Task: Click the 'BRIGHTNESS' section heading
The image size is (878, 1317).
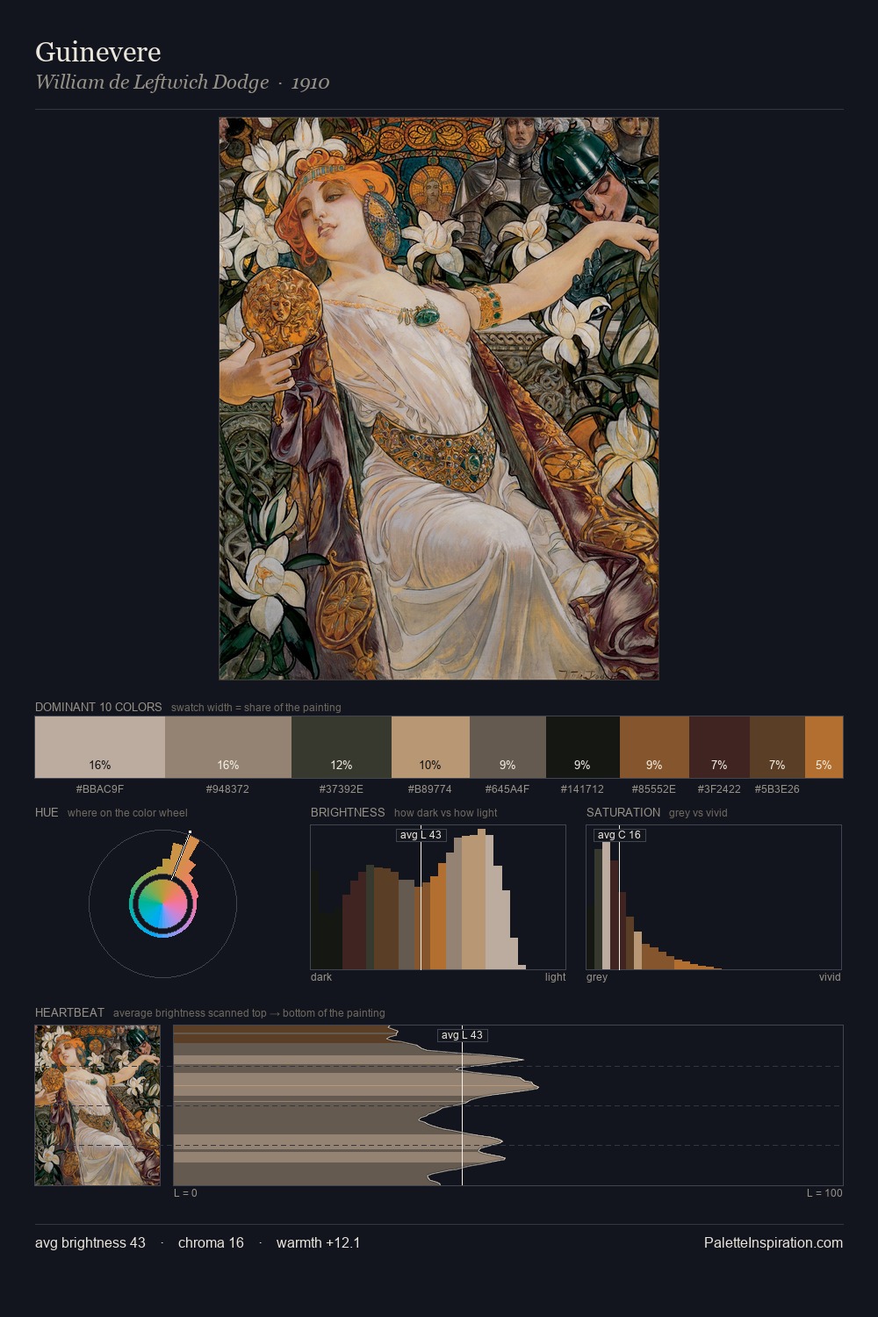Action: pos(348,812)
